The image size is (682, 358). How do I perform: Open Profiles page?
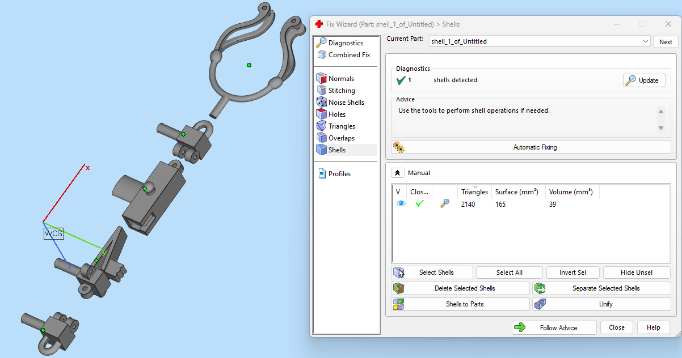click(x=339, y=174)
